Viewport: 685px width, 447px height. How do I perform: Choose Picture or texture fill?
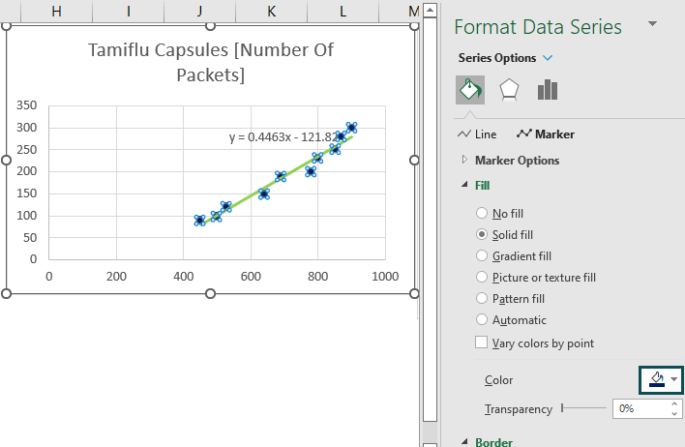pyautogui.click(x=482, y=277)
